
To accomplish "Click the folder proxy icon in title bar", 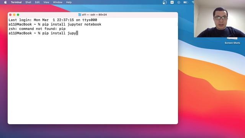I will pos(80,15).
